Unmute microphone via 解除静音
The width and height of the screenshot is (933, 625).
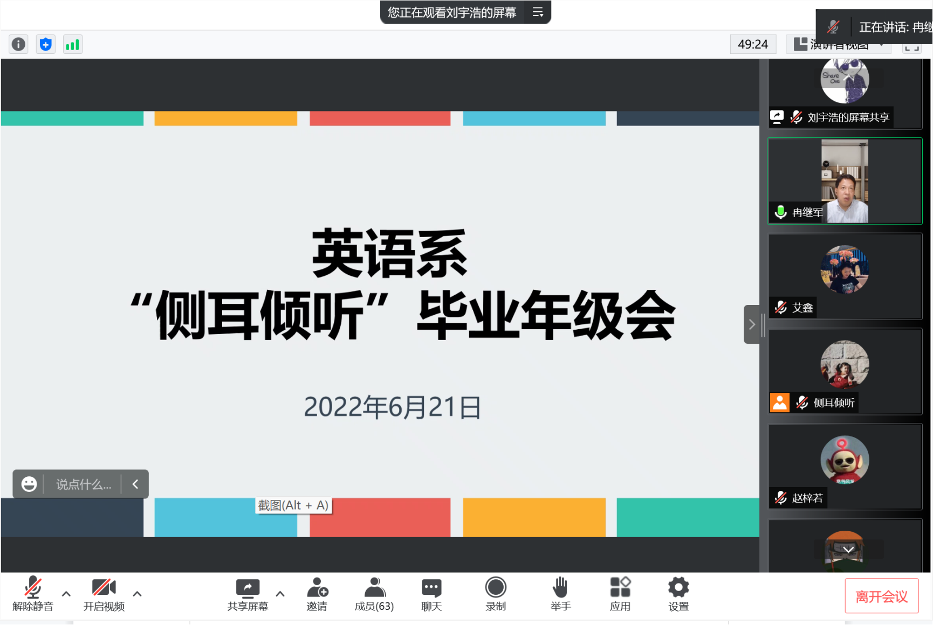pos(33,594)
